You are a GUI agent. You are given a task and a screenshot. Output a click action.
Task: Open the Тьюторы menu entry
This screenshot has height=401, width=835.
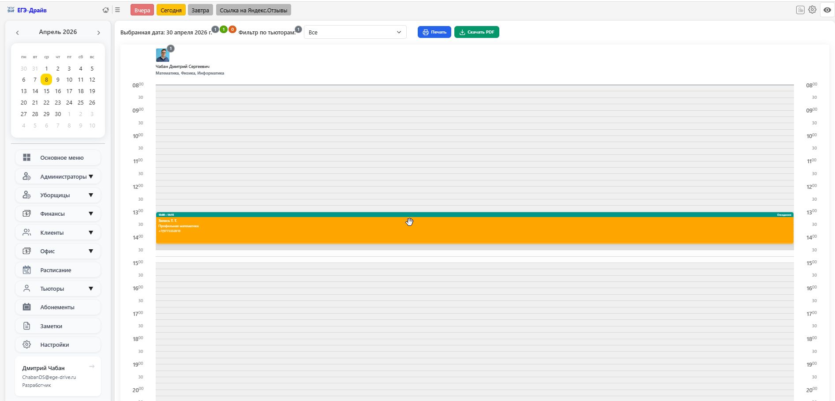coord(58,288)
